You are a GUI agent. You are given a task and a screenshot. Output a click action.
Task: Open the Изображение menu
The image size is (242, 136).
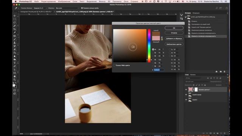(64, 2)
